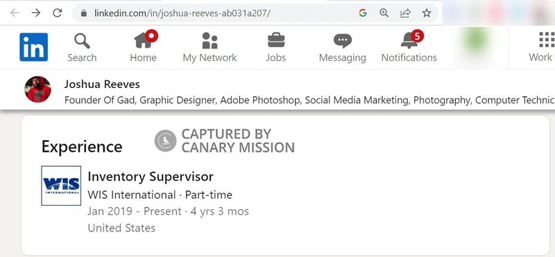Open the Home tab with red badge
The width and height of the screenshot is (555, 257).
click(x=144, y=47)
